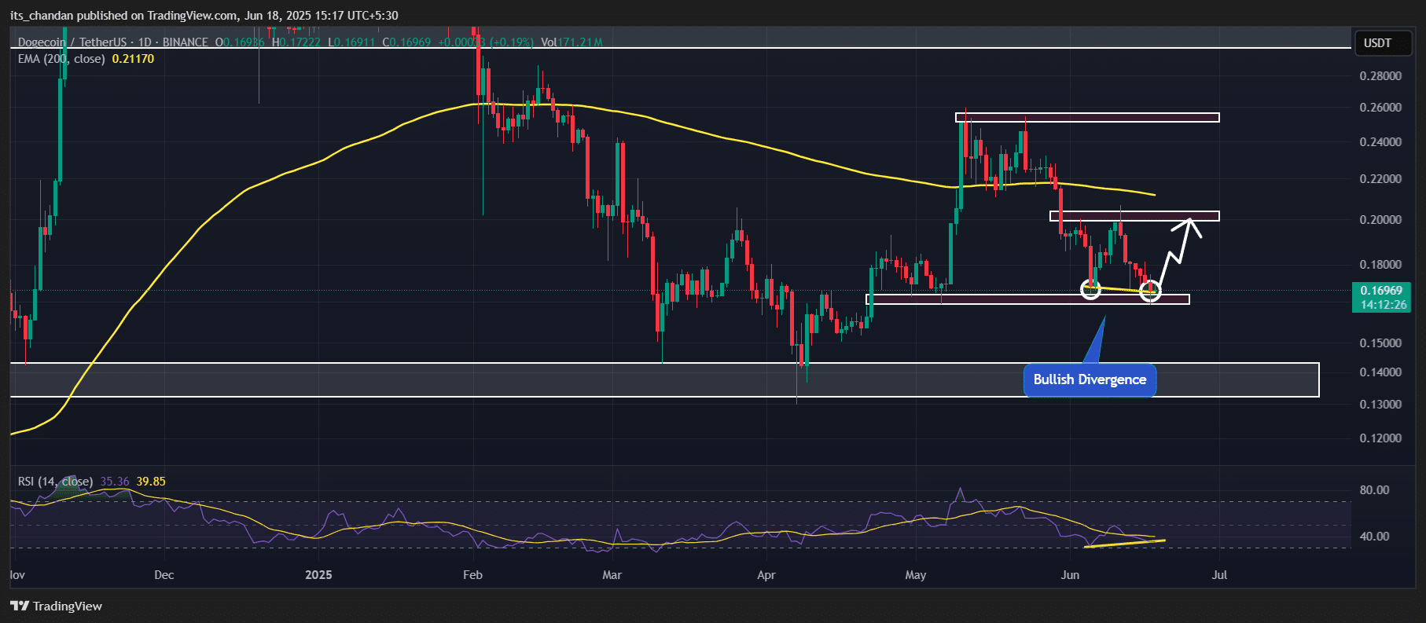
Task: Select the upper resistance box near 0.26
Action: 1087,118
